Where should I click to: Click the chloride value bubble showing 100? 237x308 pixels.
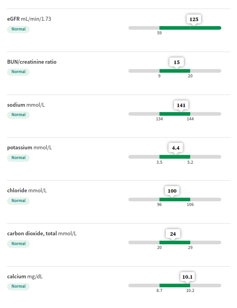coord(172,190)
